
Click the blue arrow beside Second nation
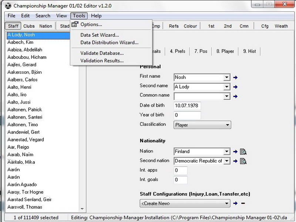[x=235, y=161]
